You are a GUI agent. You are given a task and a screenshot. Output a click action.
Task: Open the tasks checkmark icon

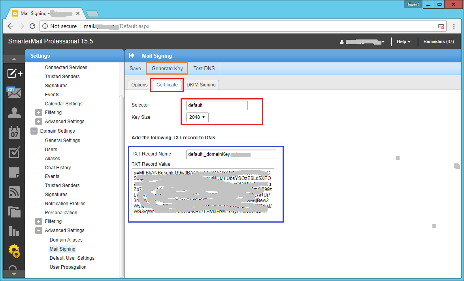(14, 152)
